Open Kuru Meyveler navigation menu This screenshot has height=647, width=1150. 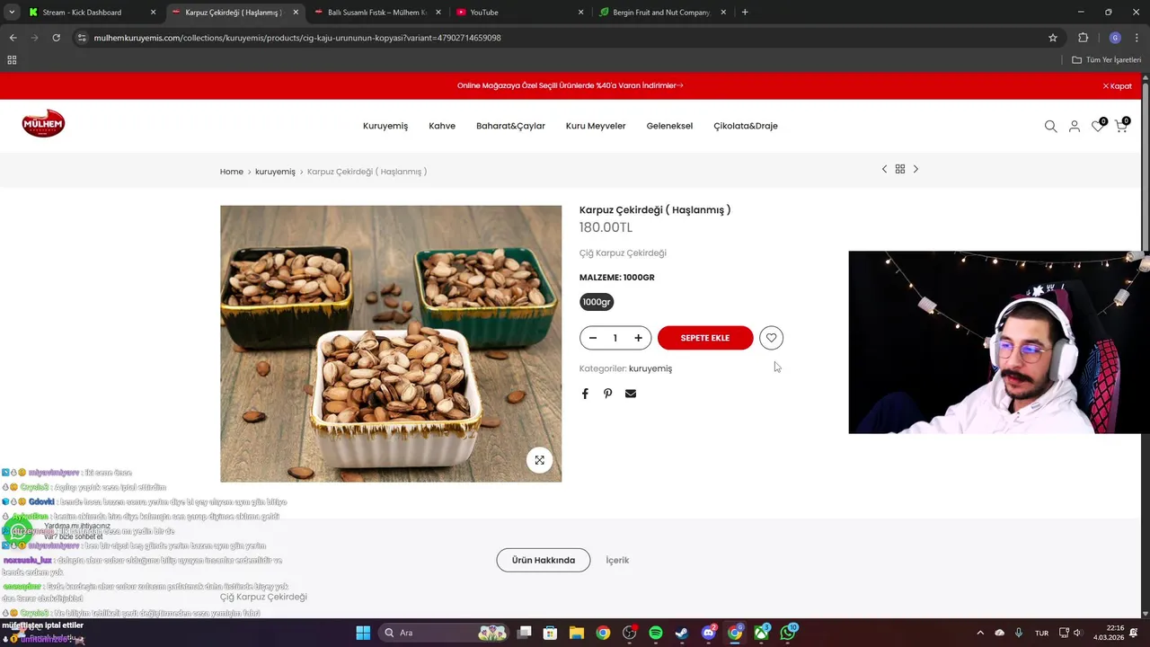pyautogui.click(x=596, y=126)
